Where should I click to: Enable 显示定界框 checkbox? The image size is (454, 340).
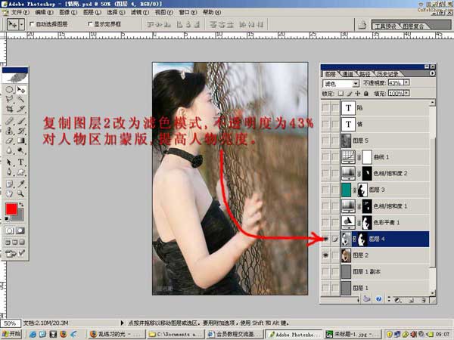click(90, 24)
